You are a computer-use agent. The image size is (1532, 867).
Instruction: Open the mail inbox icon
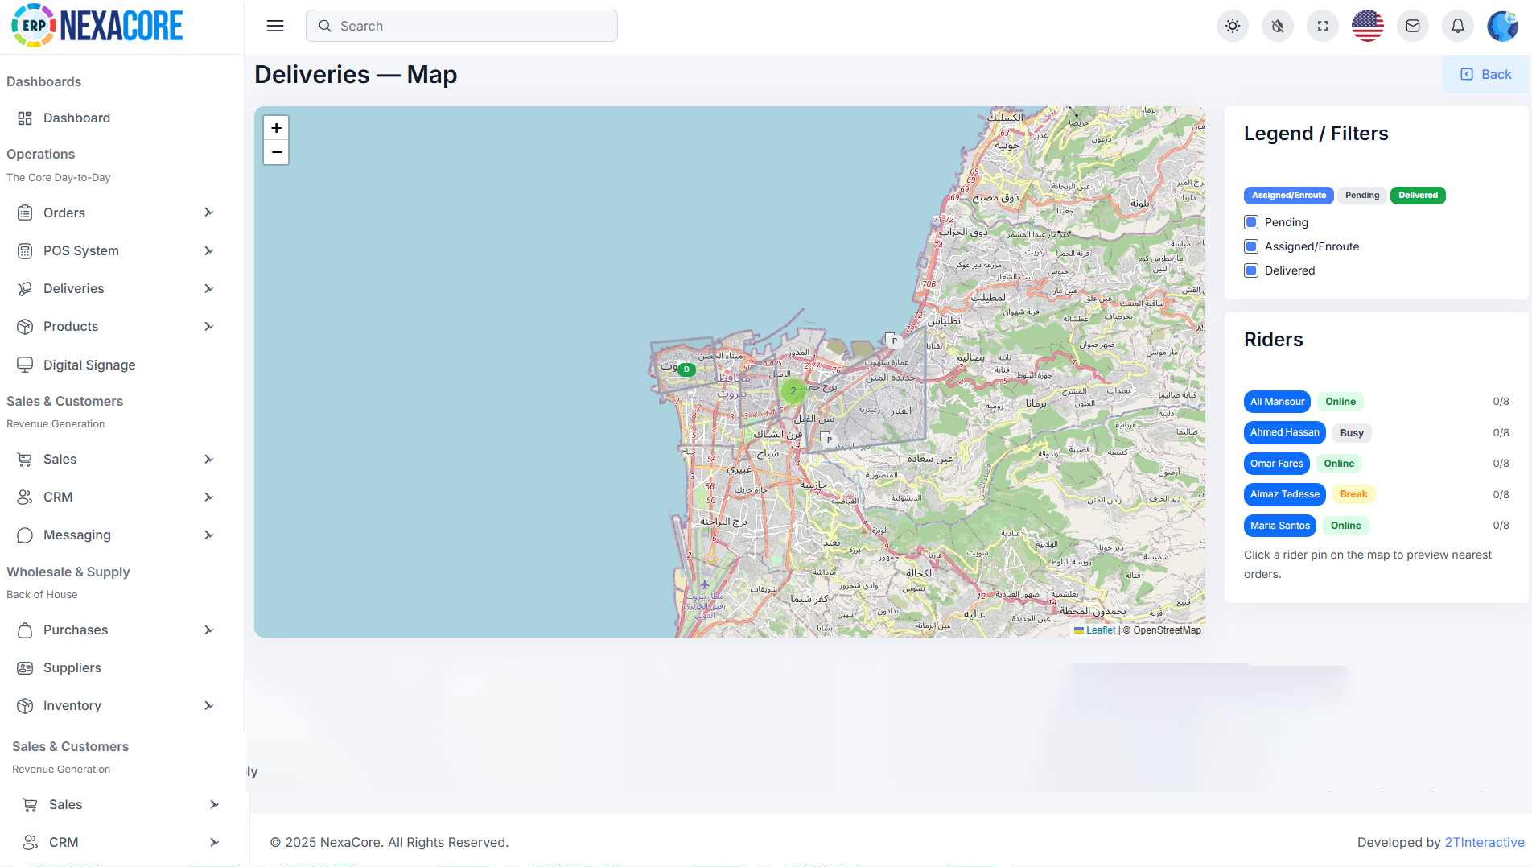[x=1412, y=26]
